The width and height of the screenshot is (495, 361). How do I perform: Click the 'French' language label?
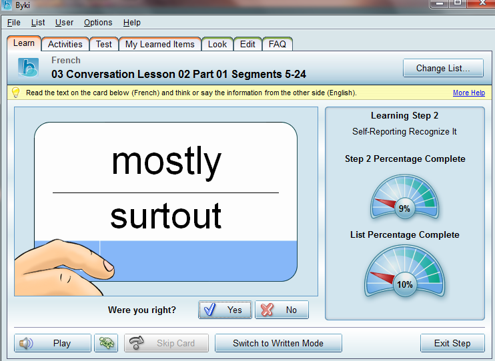pyautogui.click(x=66, y=60)
